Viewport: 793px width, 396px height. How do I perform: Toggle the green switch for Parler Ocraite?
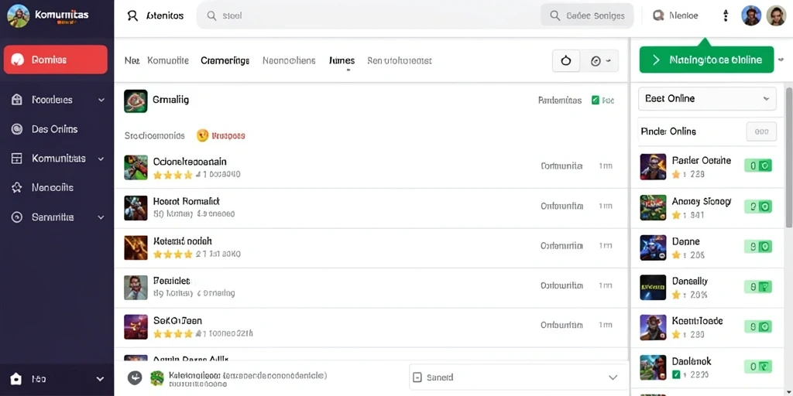tap(758, 166)
